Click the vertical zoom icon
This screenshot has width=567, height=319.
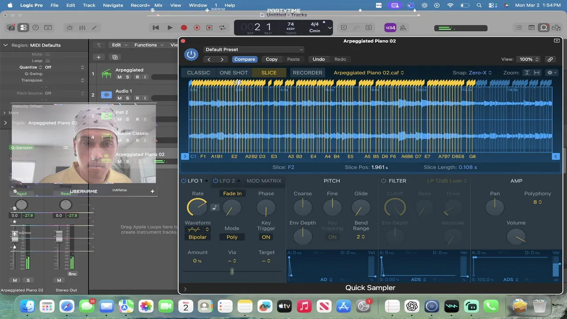(527, 73)
